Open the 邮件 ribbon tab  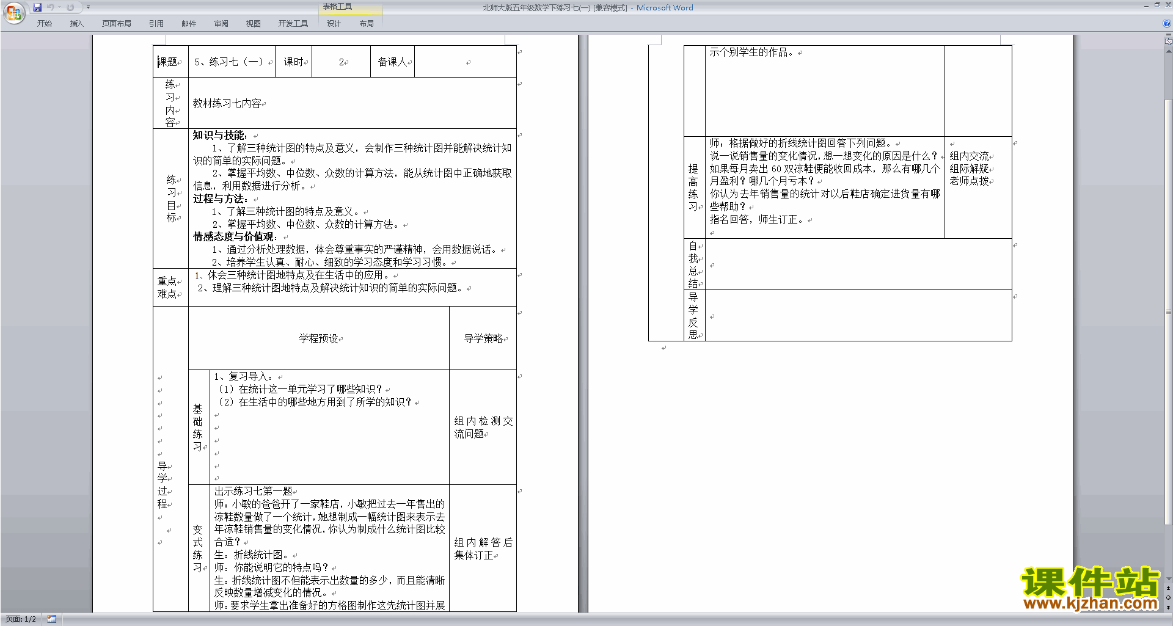[189, 24]
